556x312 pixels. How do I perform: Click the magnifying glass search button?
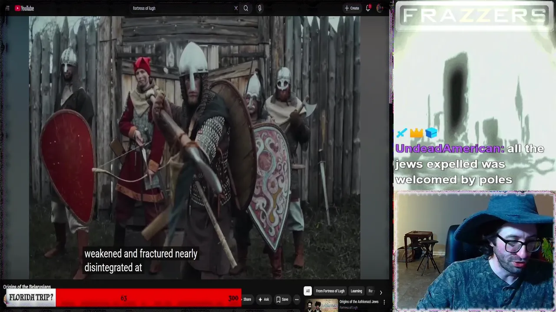click(246, 8)
